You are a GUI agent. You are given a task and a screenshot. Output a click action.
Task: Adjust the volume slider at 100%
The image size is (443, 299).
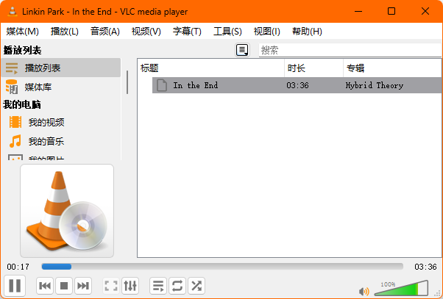point(401,288)
